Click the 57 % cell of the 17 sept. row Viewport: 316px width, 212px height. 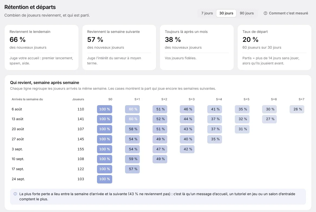(x=133, y=169)
